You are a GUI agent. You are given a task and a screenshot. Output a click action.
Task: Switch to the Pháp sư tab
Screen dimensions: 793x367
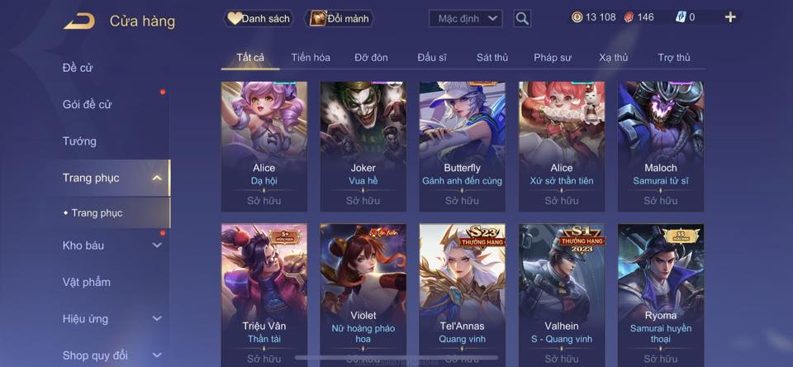pyautogui.click(x=553, y=58)
